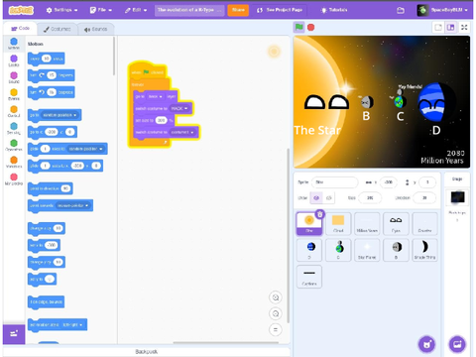476x357 pixels.
Task: Switch to large stage layout
Action: pos(450,27)
